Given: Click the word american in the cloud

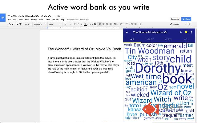Looking at the screenshot, I should pos(141,82).
